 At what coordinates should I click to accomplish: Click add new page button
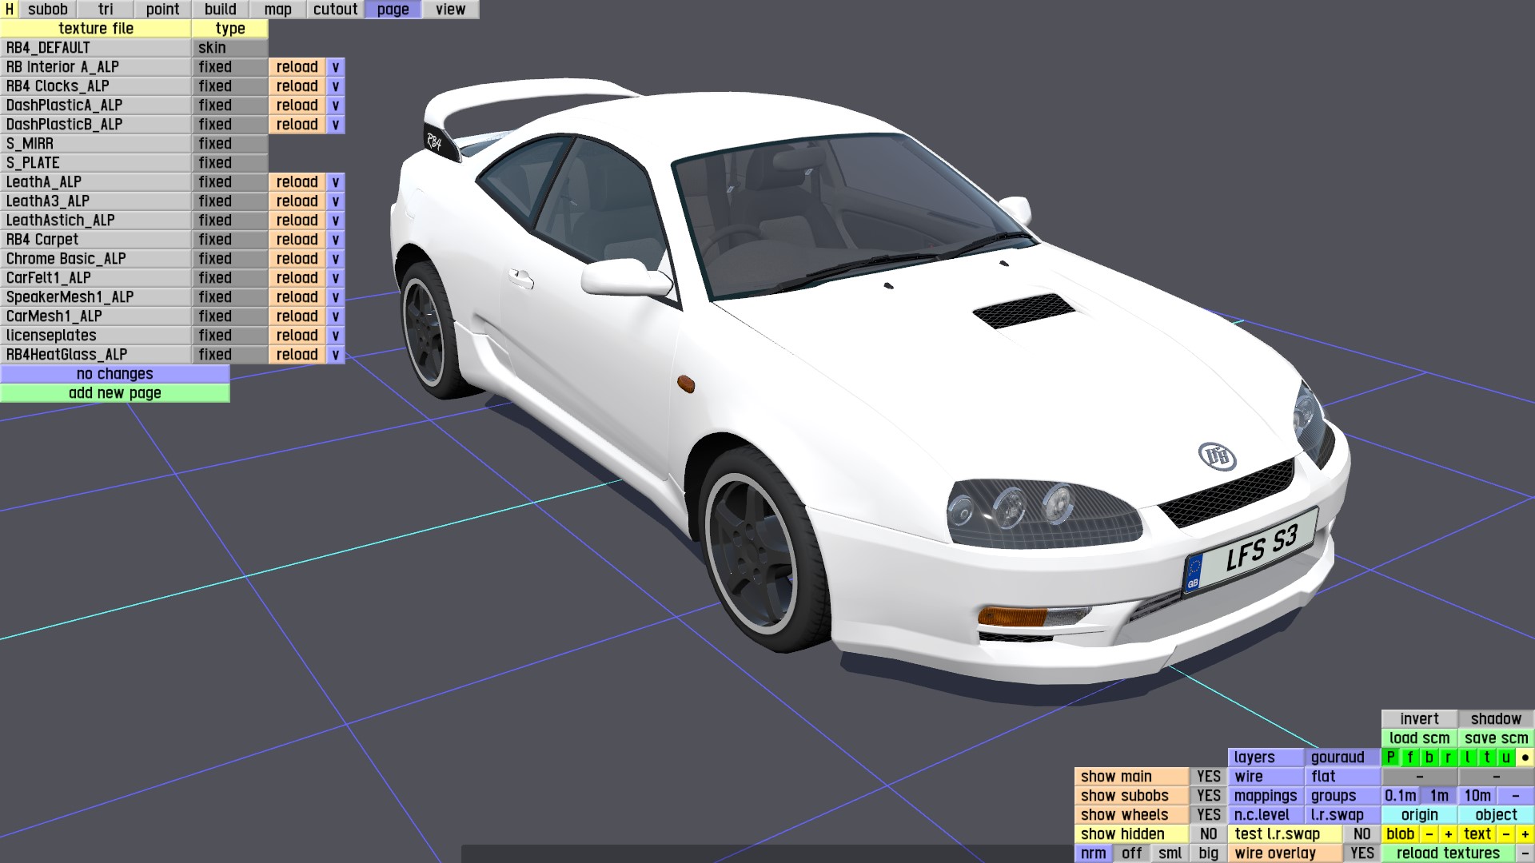point(115,393)
